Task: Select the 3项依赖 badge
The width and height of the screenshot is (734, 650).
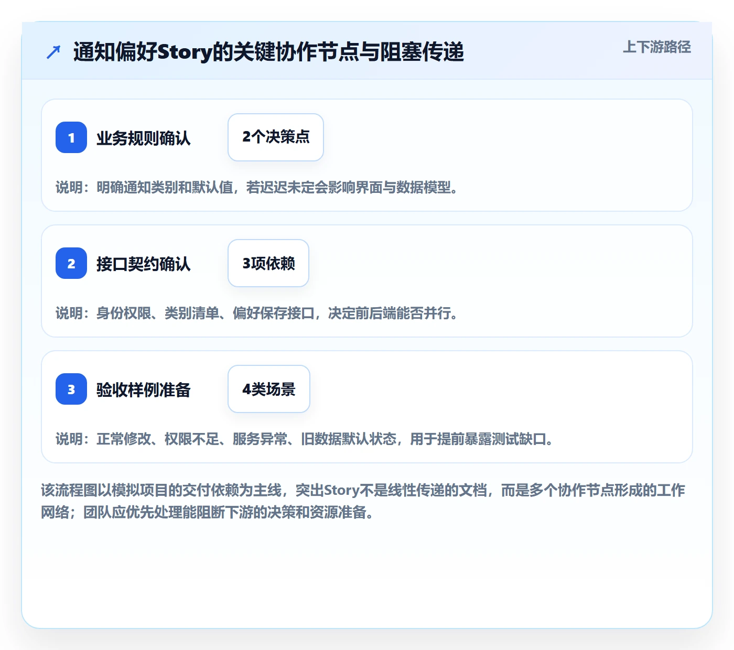Action: [268, 263]
